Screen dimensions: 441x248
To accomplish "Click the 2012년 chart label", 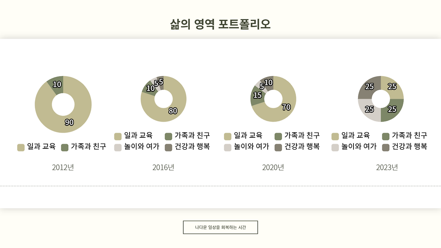I will coord(63,167).
